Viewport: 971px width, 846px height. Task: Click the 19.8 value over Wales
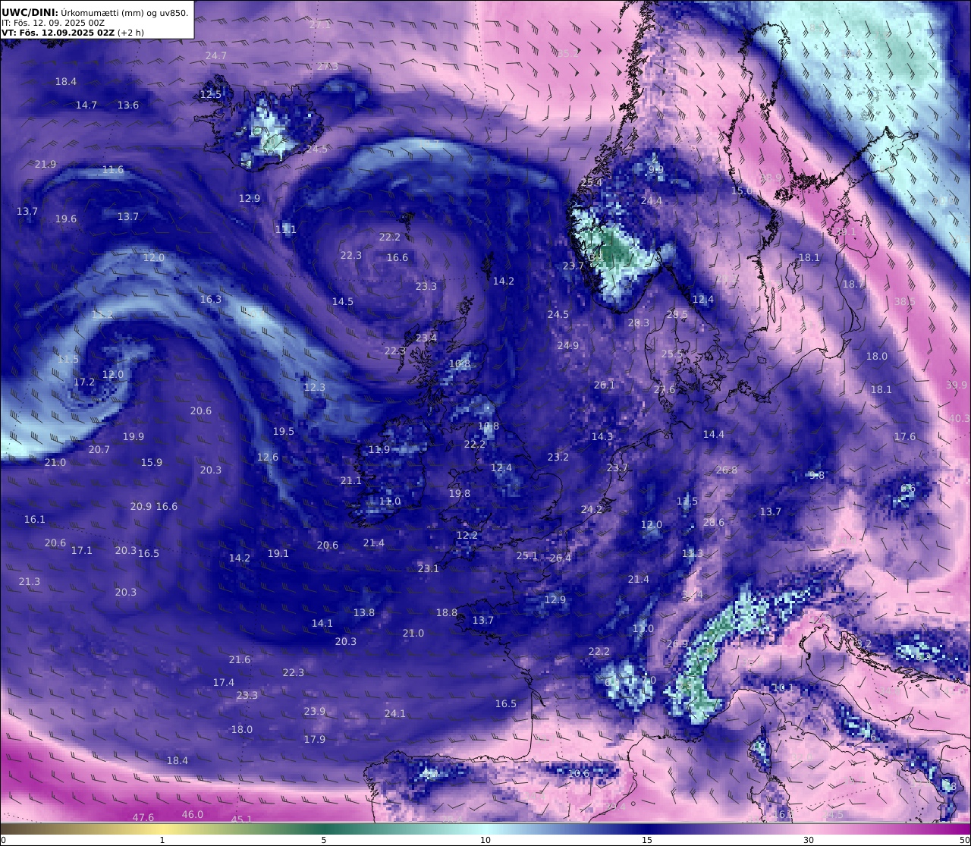[x=460, y=494]
